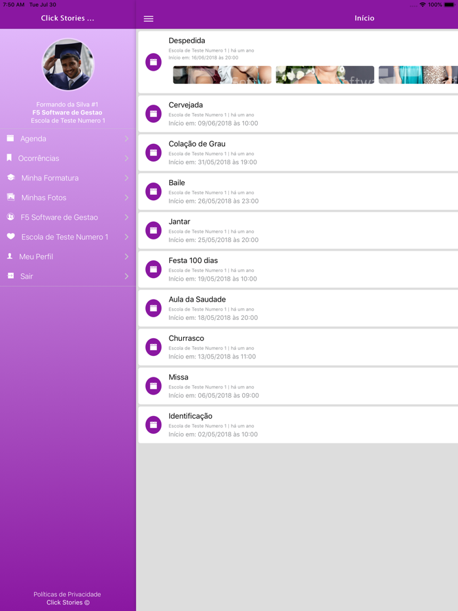Screen dimensions: 458x611
Task: Click date text 02/05/2018 às 10:00
Action: pos(228,434)
